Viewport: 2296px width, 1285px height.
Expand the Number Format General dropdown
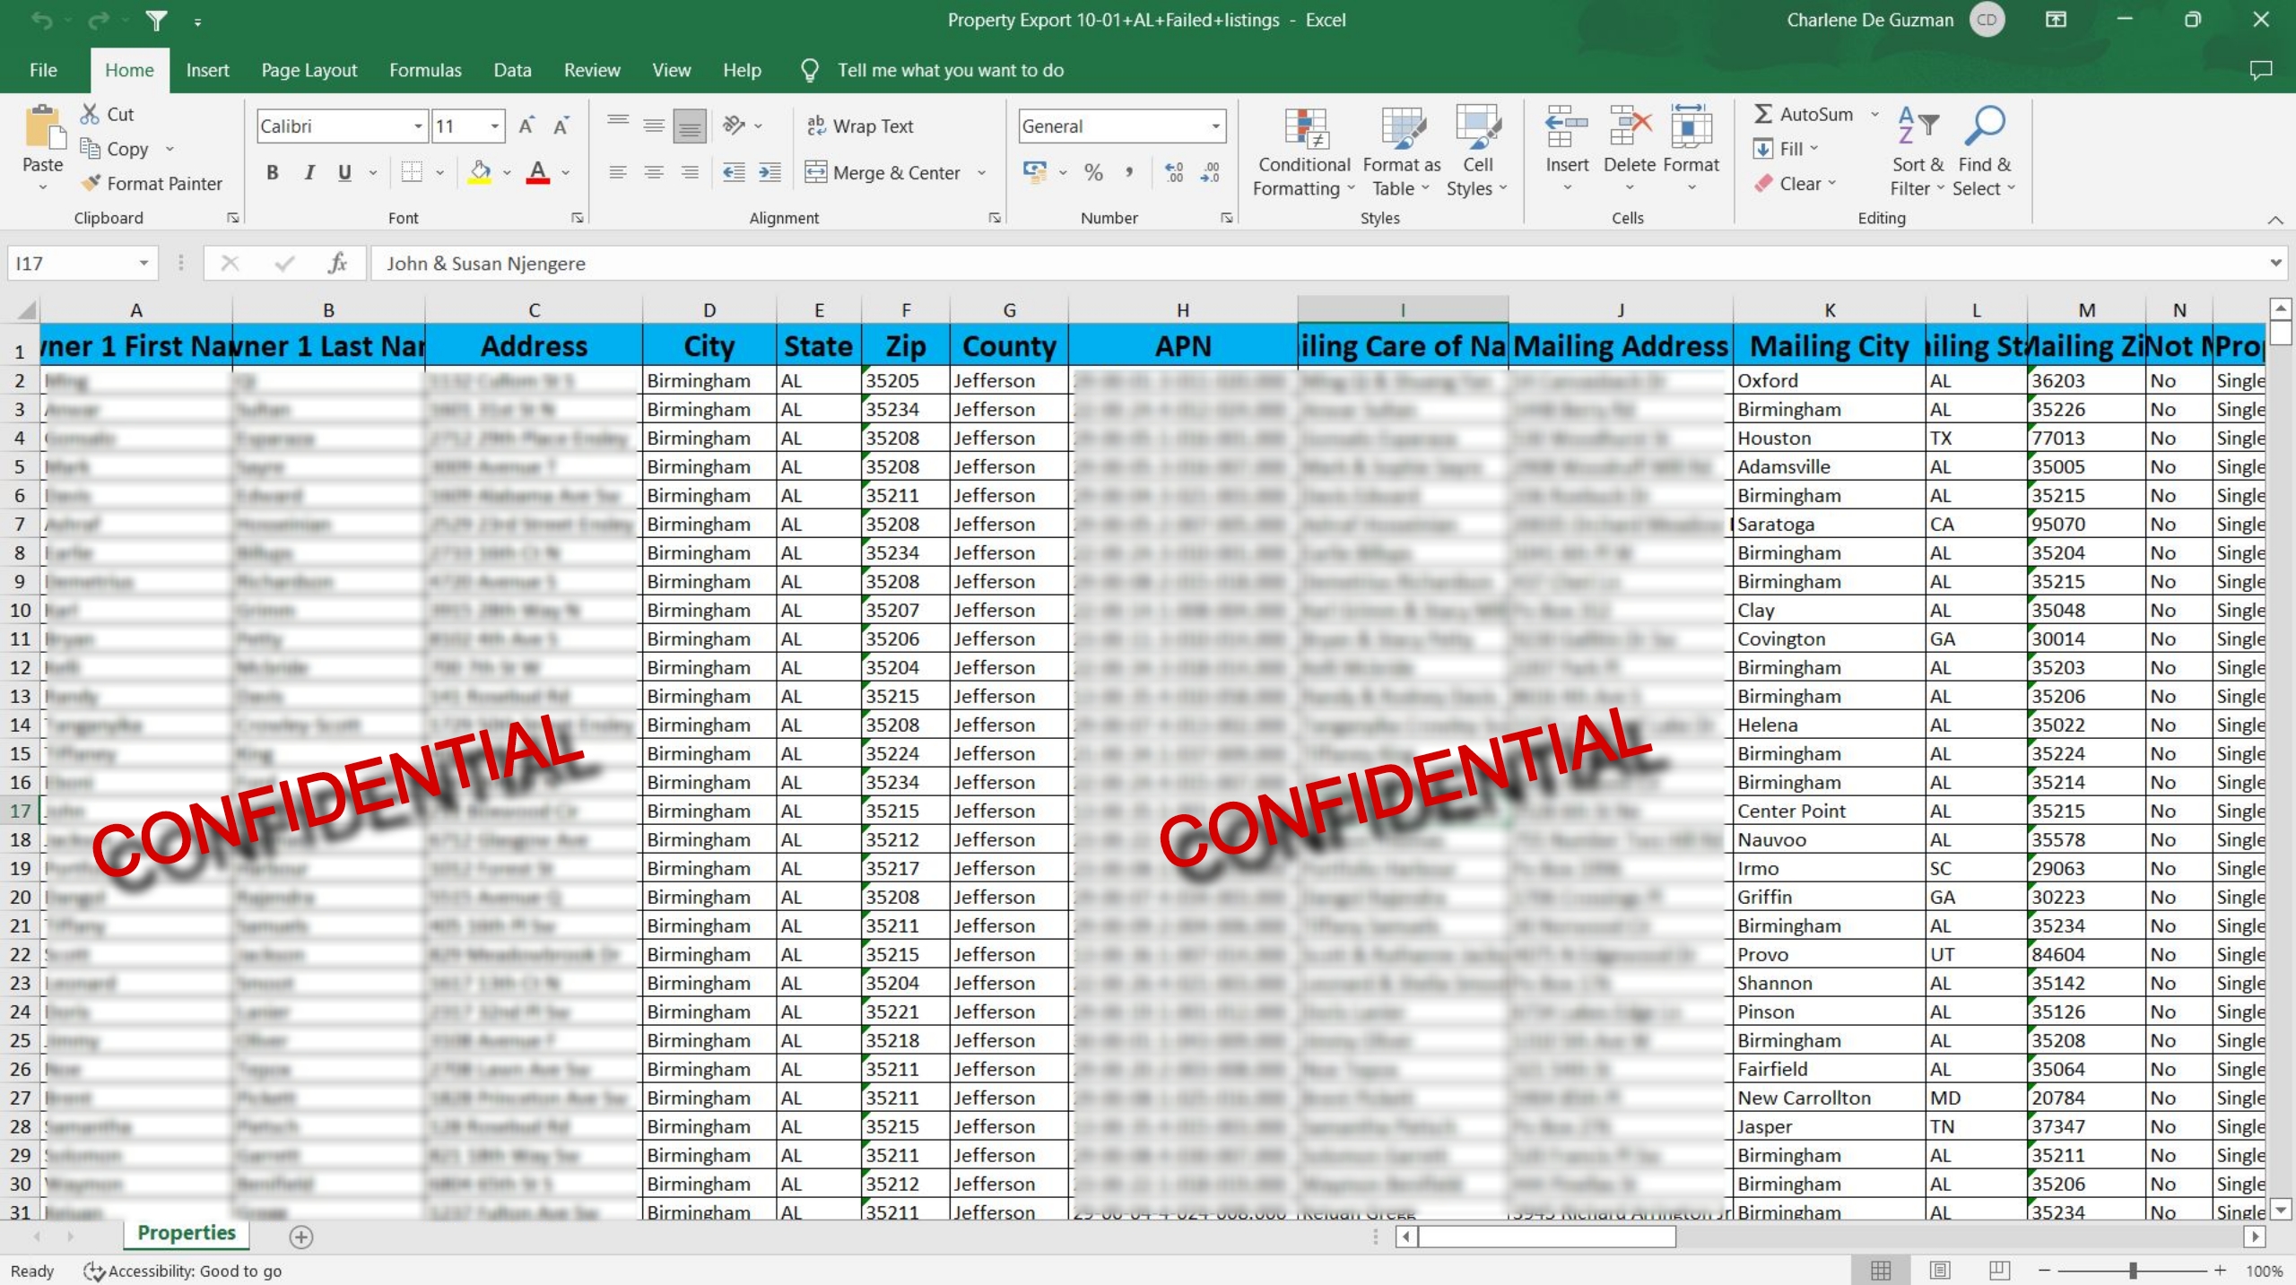[x=1215, y=126]
